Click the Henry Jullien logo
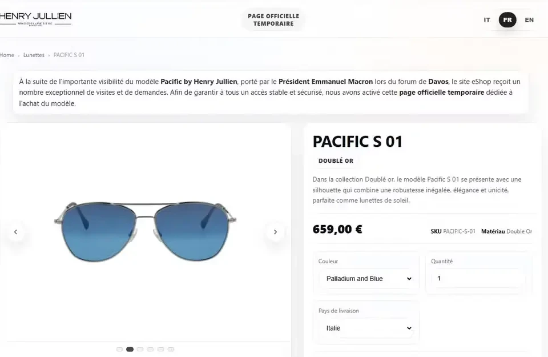 coord(35,19)
